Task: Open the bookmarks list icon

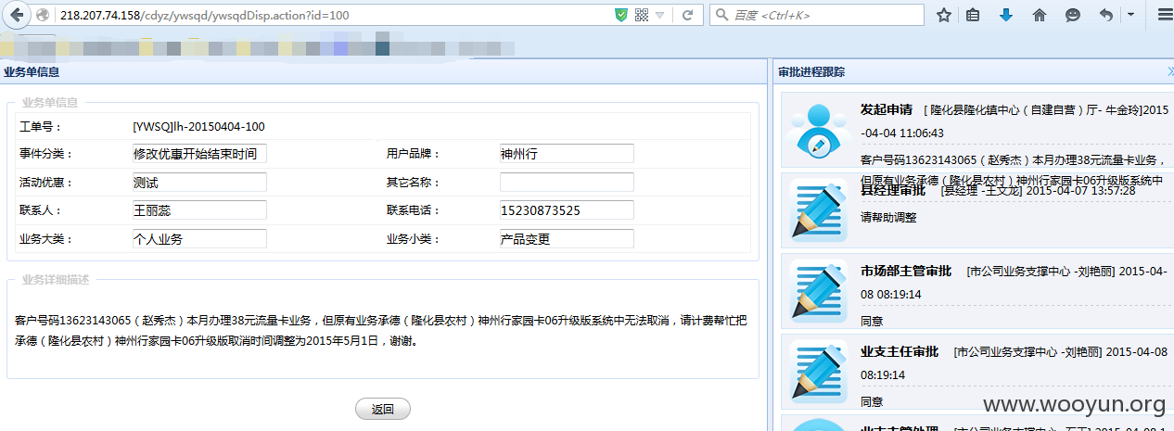Action: [x=973, y=15]
